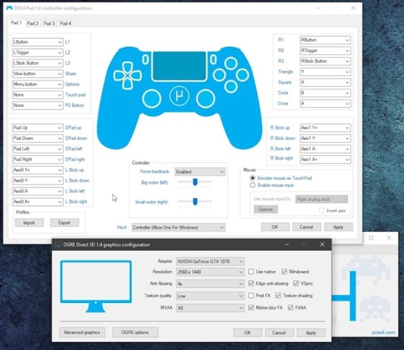The image size is (404, 350).
Task: Toggle the FXAA checkbox
Action: 290,307
